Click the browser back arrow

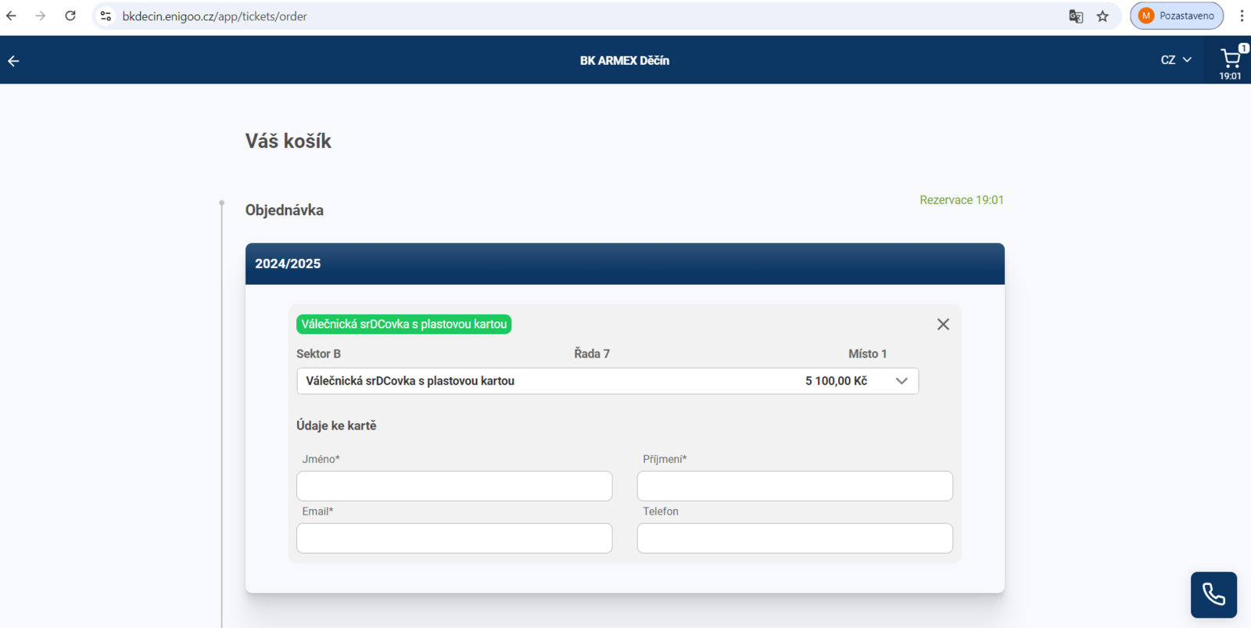(11, 16)
